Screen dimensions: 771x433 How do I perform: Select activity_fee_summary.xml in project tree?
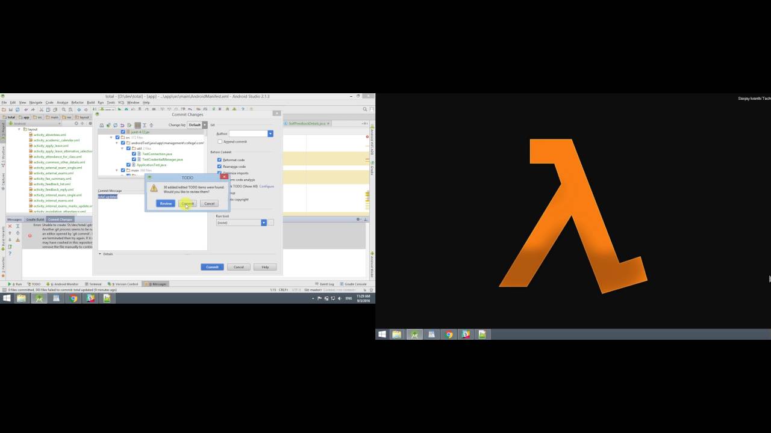coord(52,179)
